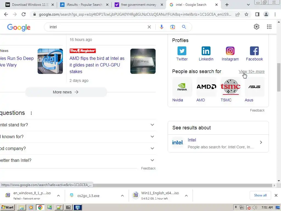Reload the current page
Image resolution: width=281 pixels, height=211 pixels.
click(24, 14)
